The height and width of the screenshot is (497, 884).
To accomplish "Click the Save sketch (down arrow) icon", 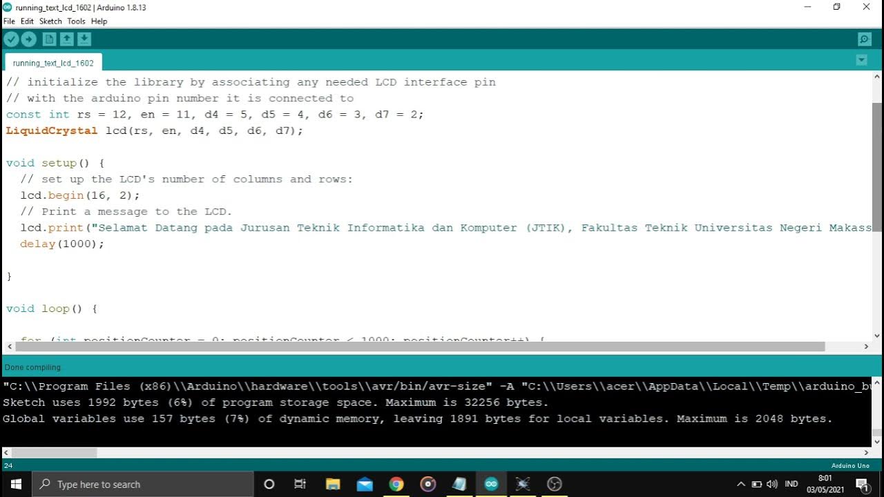I will pos(84,39).
